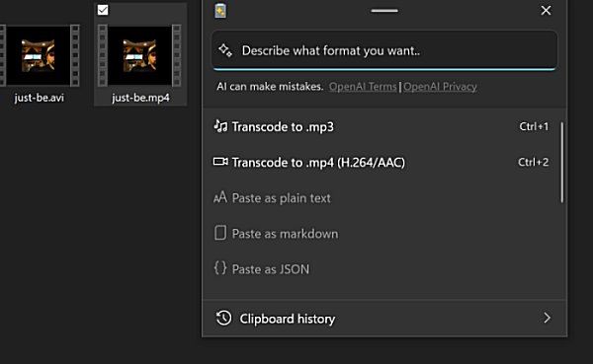Choose Paste as plain text
Screen dimensions: 593x364
click(x=381, y=198)
